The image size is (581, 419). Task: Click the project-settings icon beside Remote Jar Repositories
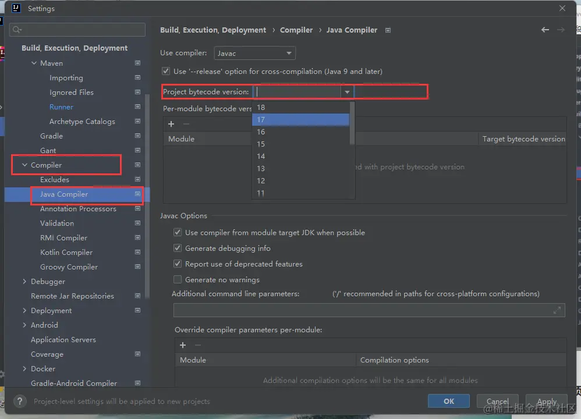(137, 296)
